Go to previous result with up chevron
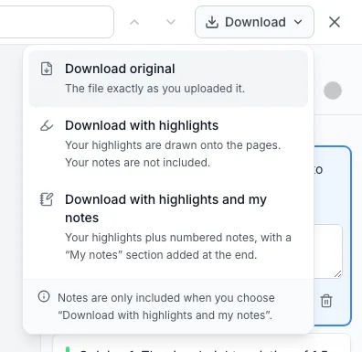 click(134, 22)
